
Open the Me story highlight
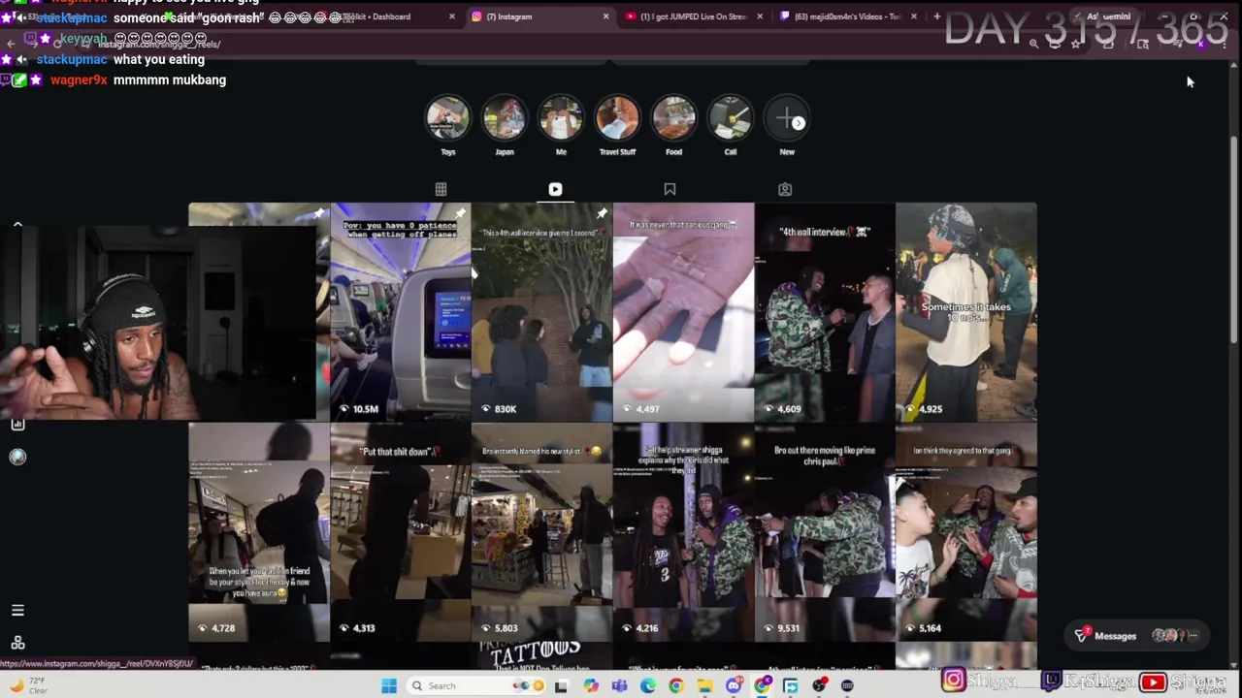(561, 118)
